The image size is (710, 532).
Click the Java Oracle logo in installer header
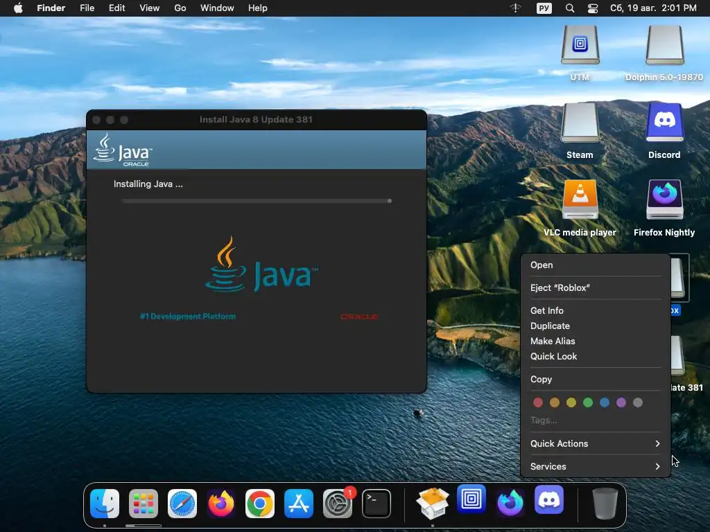[122, 150]
